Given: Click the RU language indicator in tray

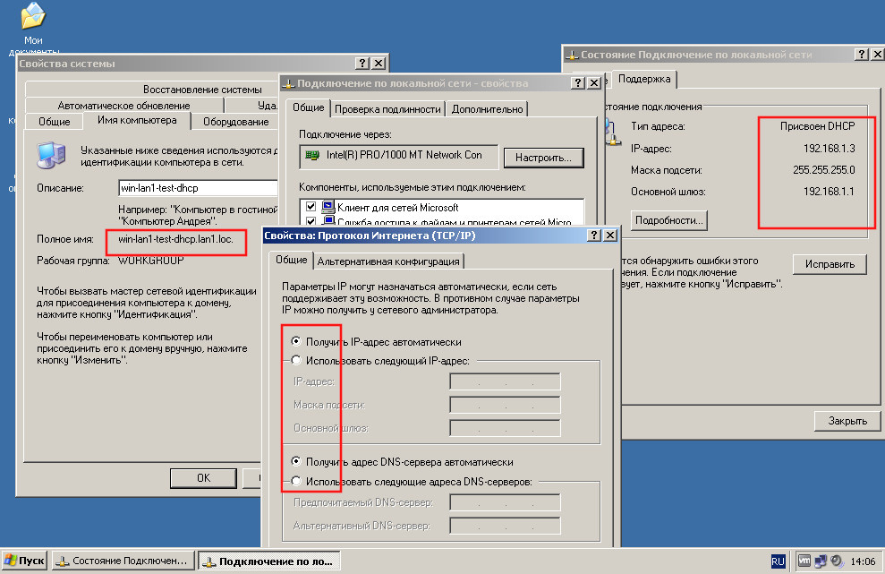Looking at the screenshot, I should click(778, 561).
